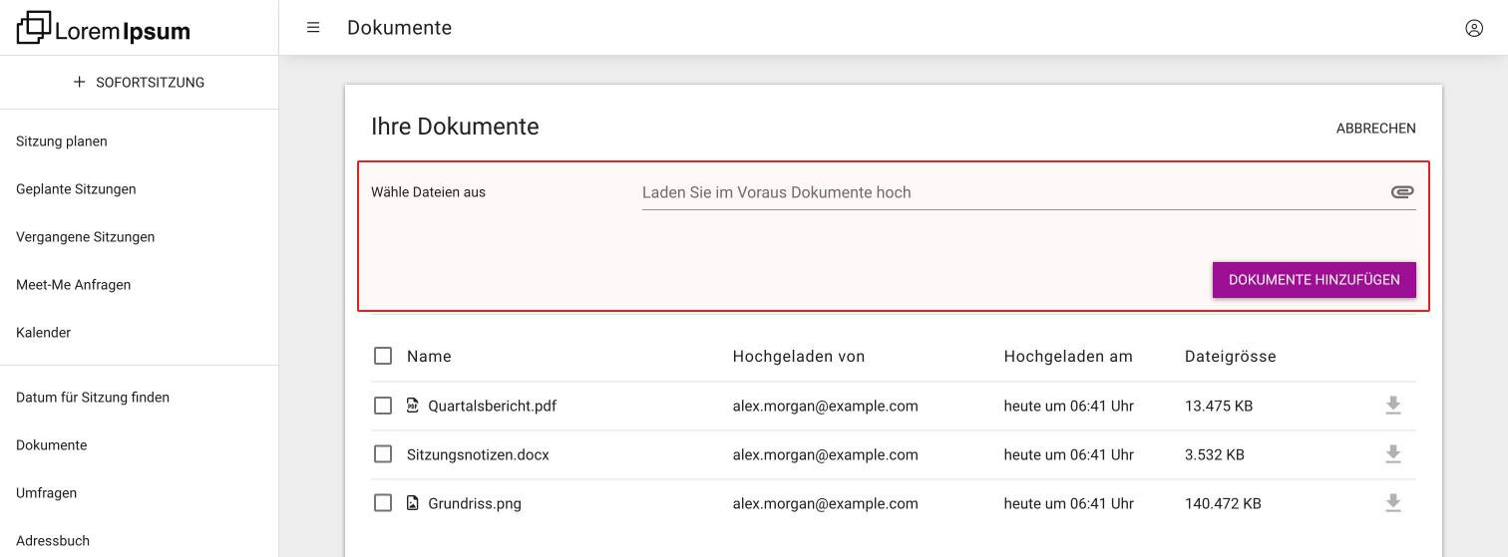Click the Name column header

pyautogui.click(x=429, y=356)
